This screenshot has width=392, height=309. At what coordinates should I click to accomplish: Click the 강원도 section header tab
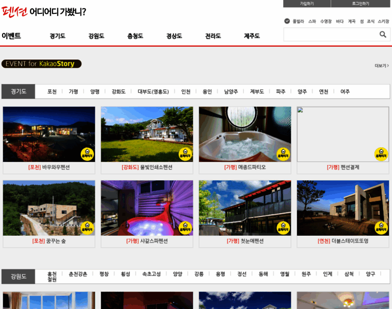[18, 277]
